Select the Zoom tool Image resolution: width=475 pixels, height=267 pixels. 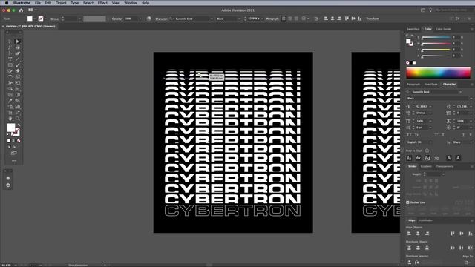[x=18, y=119]
